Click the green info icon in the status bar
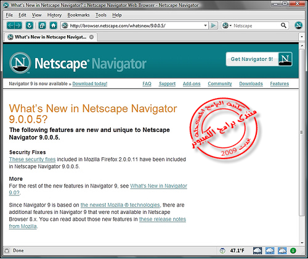 [x=293, y=250]
